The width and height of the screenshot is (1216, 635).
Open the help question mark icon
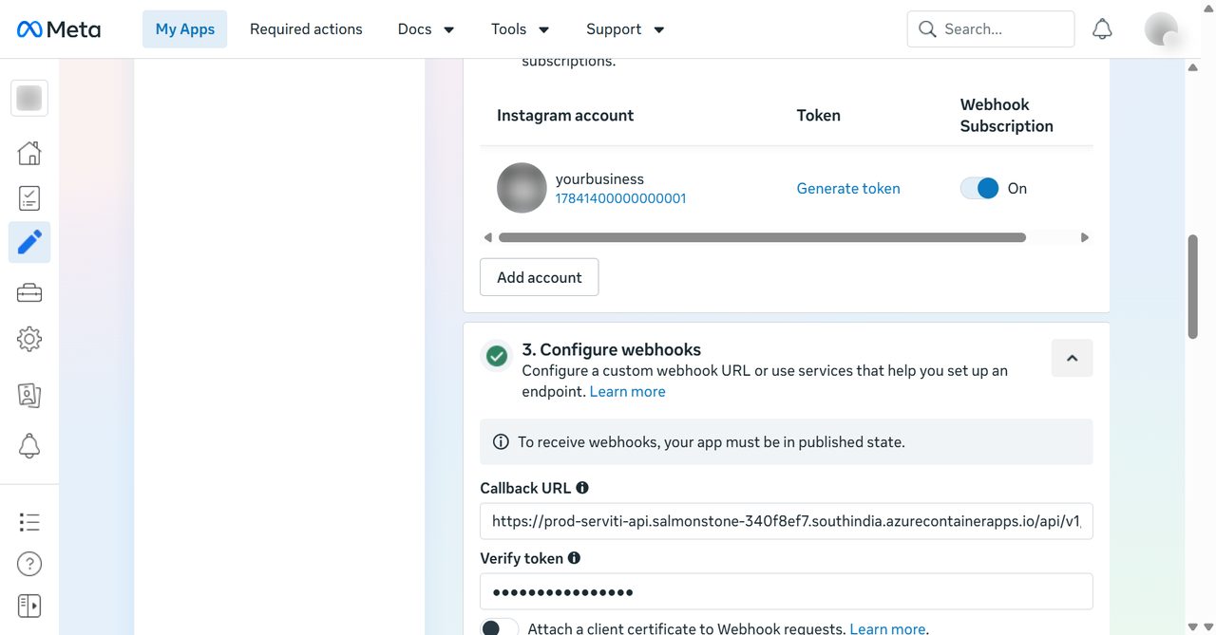29,564
